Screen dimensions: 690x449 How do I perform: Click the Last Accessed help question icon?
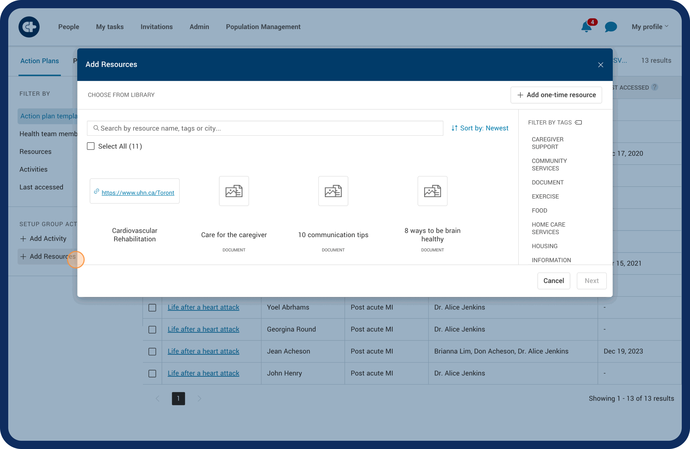pyautogui.click(x=654, y=87)
